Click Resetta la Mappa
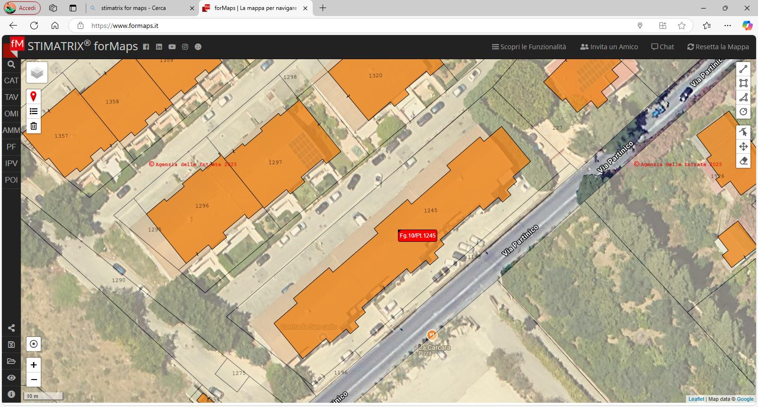The height and width of the screenshot is (407, 758). 718,47
